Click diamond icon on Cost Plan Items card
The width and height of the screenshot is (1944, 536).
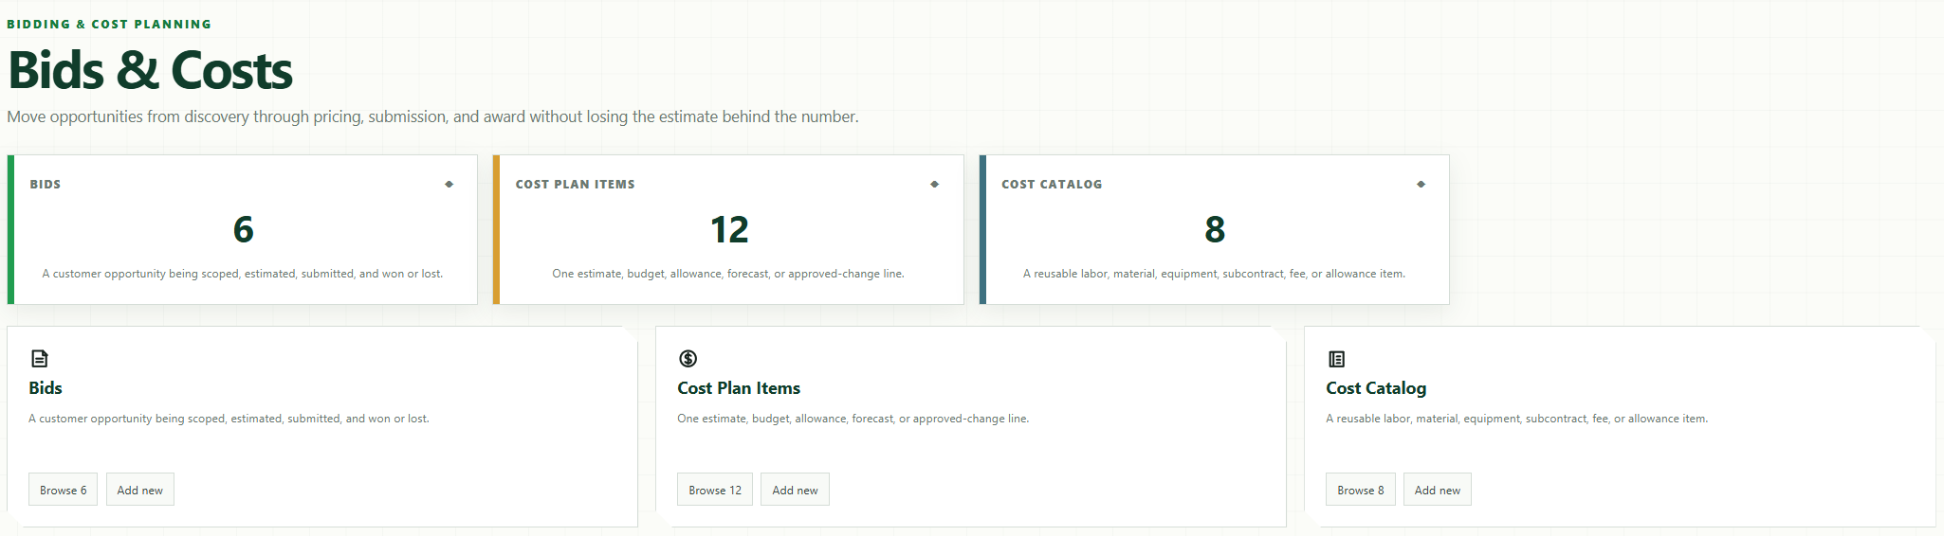(x=934, y=184)
